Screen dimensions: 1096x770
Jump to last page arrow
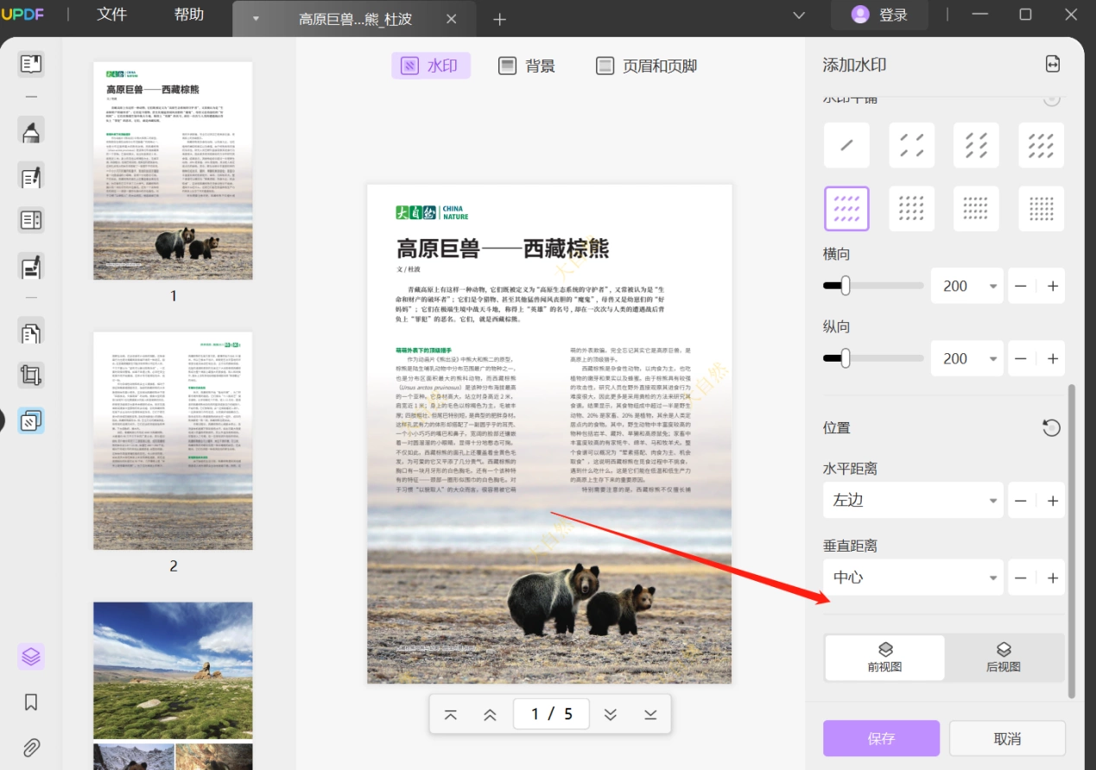click(x=650, y=714)
